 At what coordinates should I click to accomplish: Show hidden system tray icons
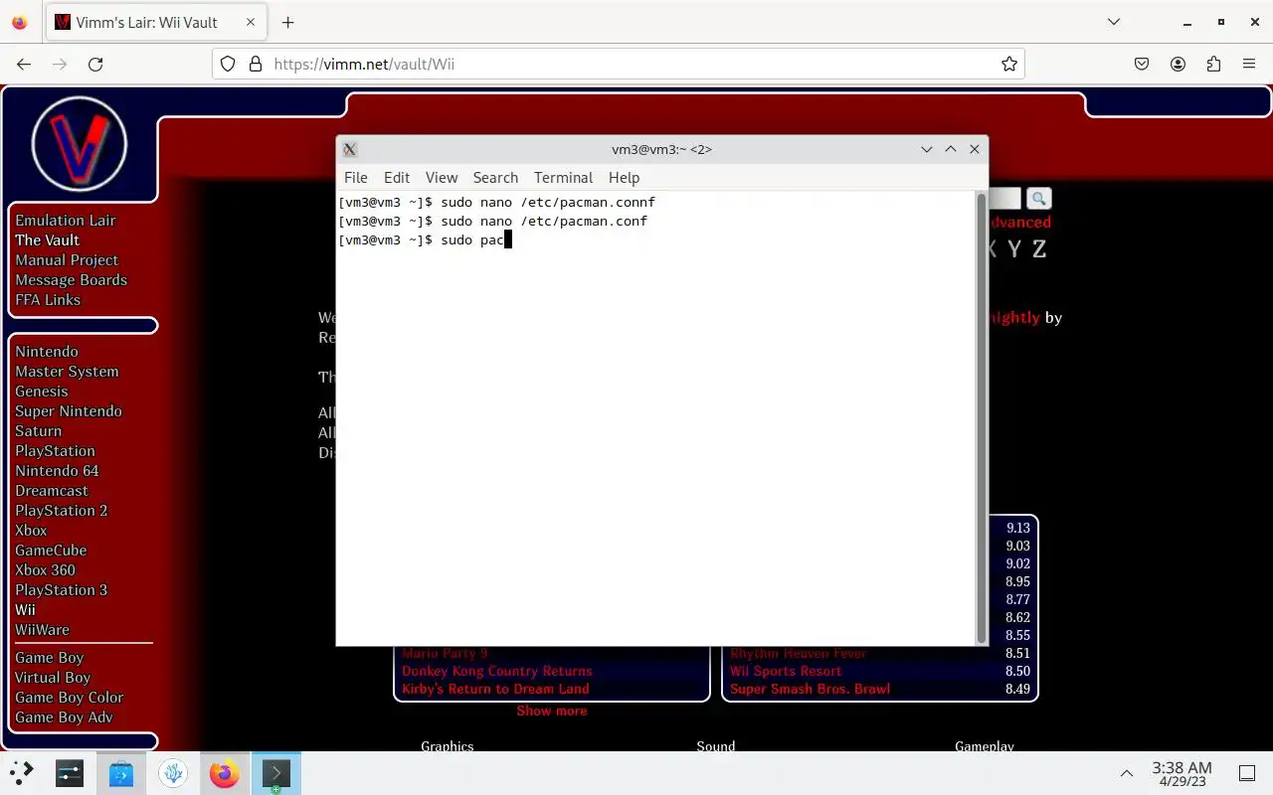pos(1127,773)
